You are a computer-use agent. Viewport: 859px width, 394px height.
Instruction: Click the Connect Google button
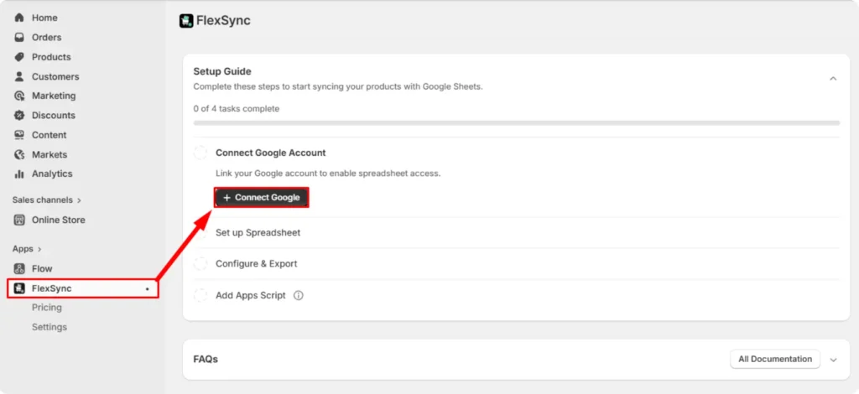[x=262, y=198]
